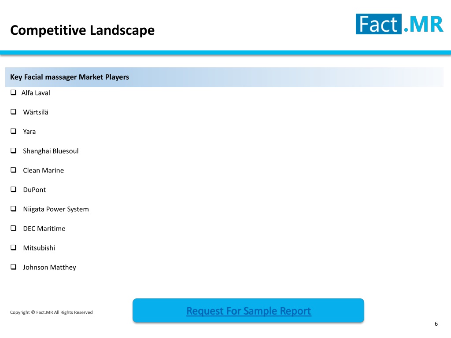
Task: Select the DuPont text
Action: click(34, 190)
